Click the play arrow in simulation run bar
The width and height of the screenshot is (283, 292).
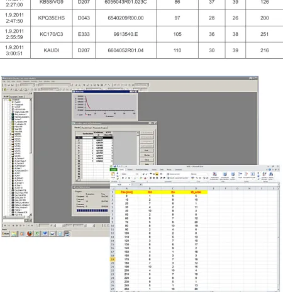[x=24, y=225]
